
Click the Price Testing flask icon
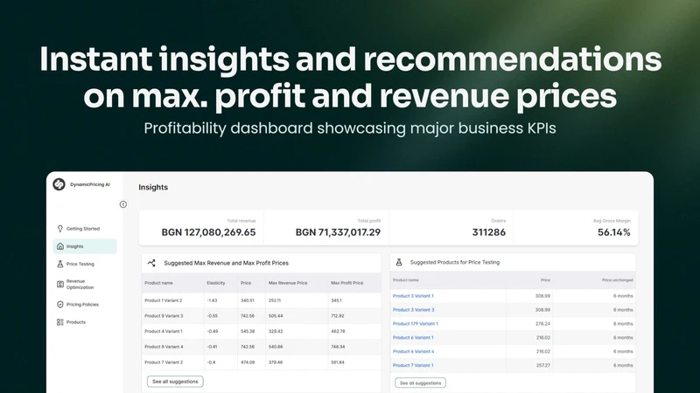[x=60, y=265]
